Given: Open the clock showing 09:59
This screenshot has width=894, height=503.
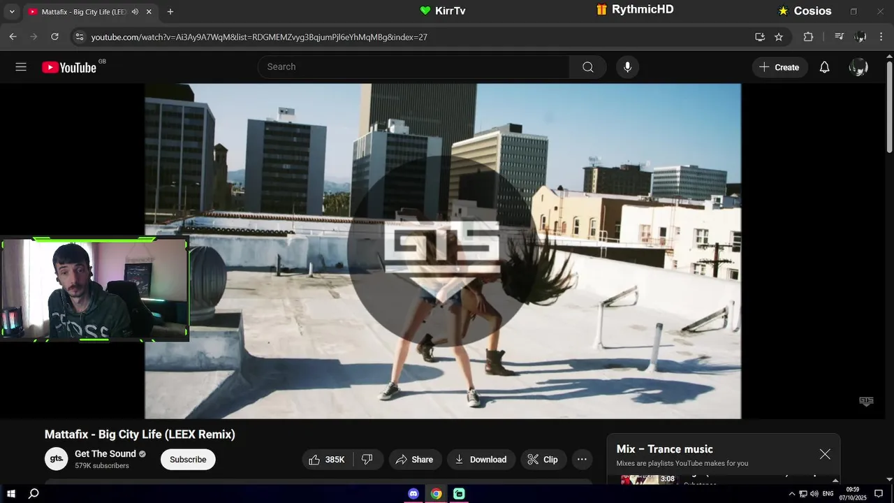Looking at the screenshot, I should 853,494.
